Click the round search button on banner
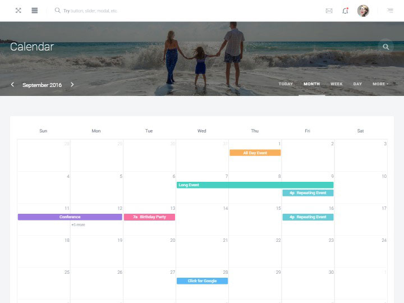404x303 pixels. point(385,47)
